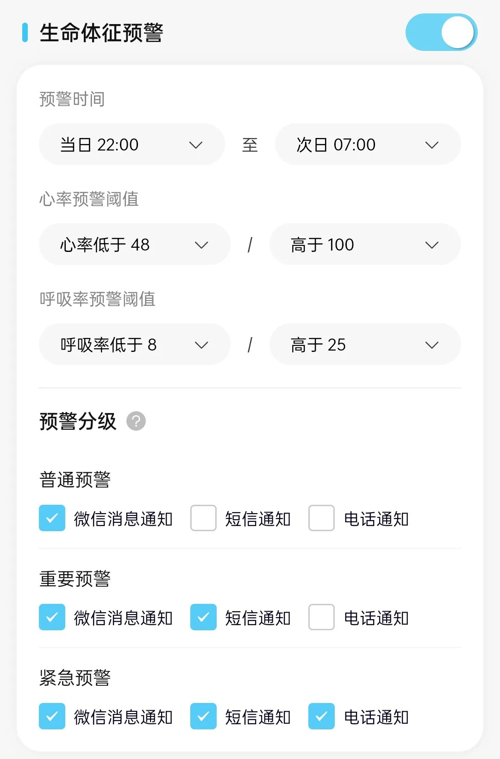Uncheck 微信消息通知 under 重要预警
The height and width of the screenshot is (759, 500).
tap(52, 617)
